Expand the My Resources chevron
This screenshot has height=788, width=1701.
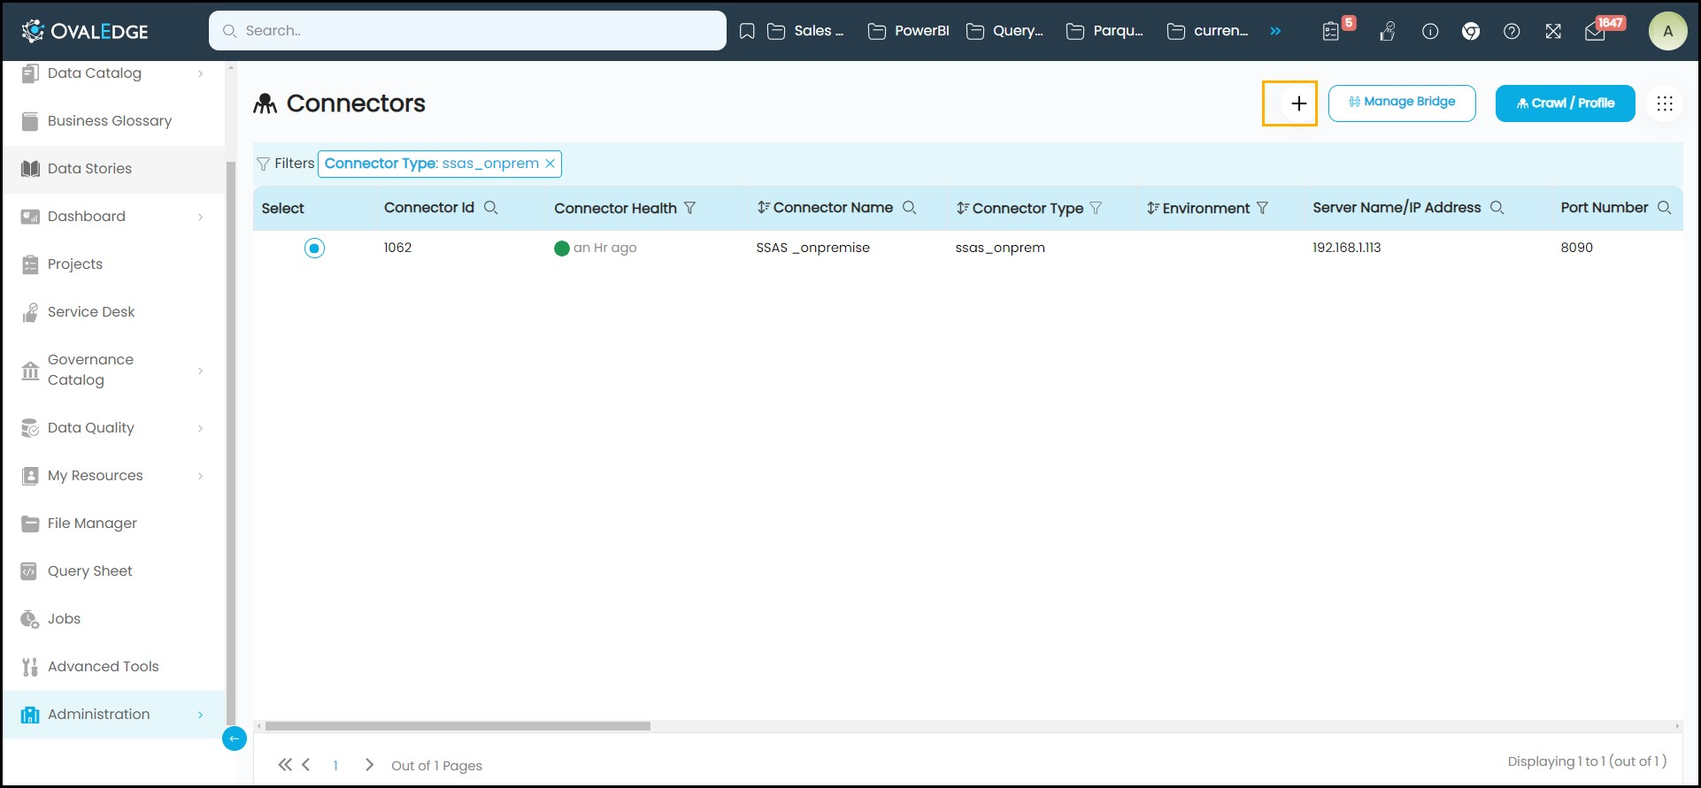point(201,476)
